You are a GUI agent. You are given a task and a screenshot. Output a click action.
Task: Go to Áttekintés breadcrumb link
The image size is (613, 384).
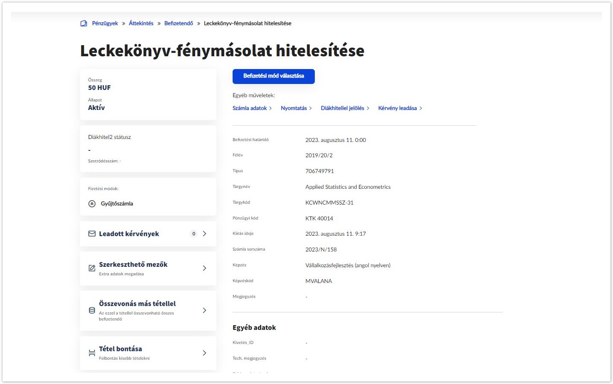(141, 23)
